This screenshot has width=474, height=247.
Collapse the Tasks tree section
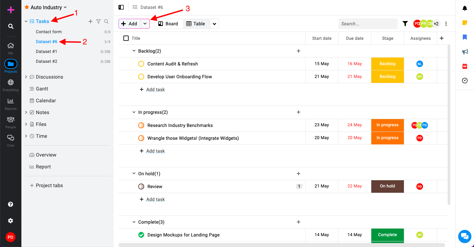coord(26,21)
